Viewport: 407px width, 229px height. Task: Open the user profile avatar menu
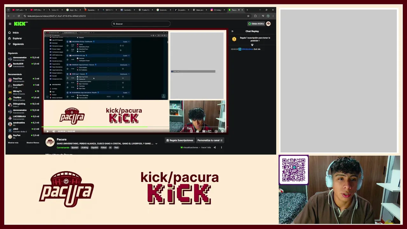268,24
